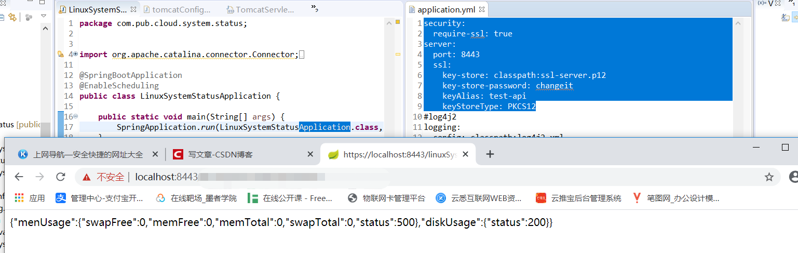Viewport: 798px width, 253px height.
Task: Click the 'keyStoreType: PKCS12' line
Action: pyautogui.click(x=489, y=106)
